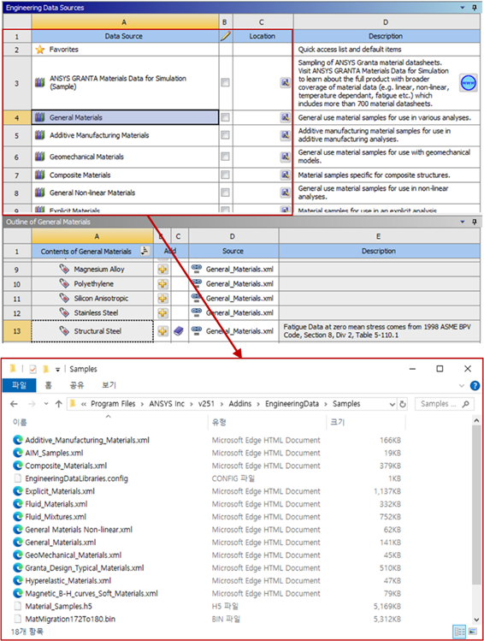Click the Favorites star icon
The height and width of the screenshot is (641, 484).
39,50
